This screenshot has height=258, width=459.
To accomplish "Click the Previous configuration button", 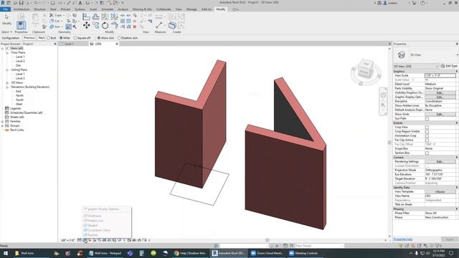I will coord(29,38).
